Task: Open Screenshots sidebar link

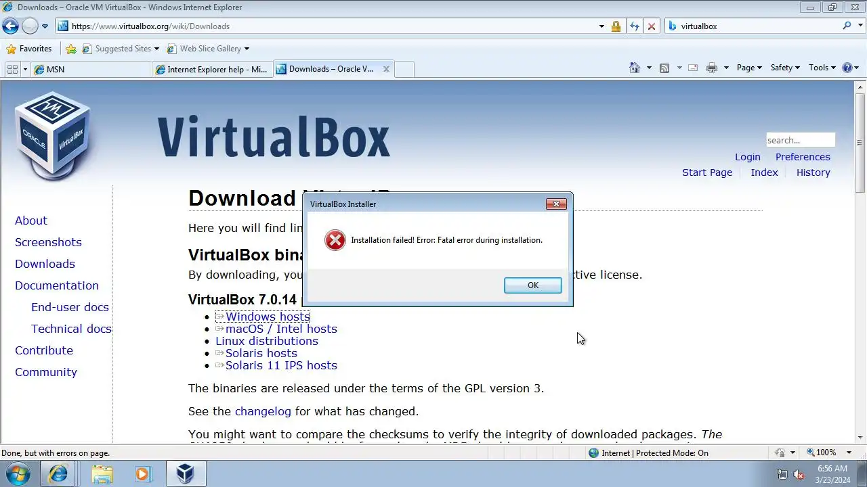Action: [x=48, y=242]
